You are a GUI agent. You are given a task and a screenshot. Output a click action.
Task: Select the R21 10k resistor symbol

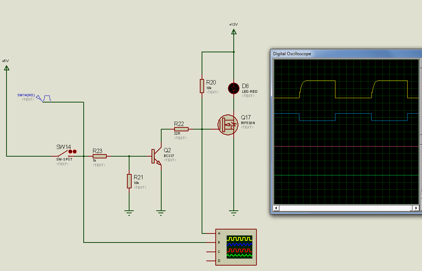tap(129, 181)
